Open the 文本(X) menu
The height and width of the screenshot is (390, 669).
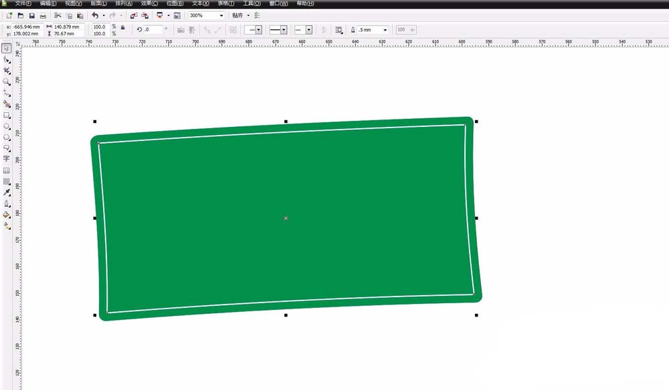click(201, 3)
